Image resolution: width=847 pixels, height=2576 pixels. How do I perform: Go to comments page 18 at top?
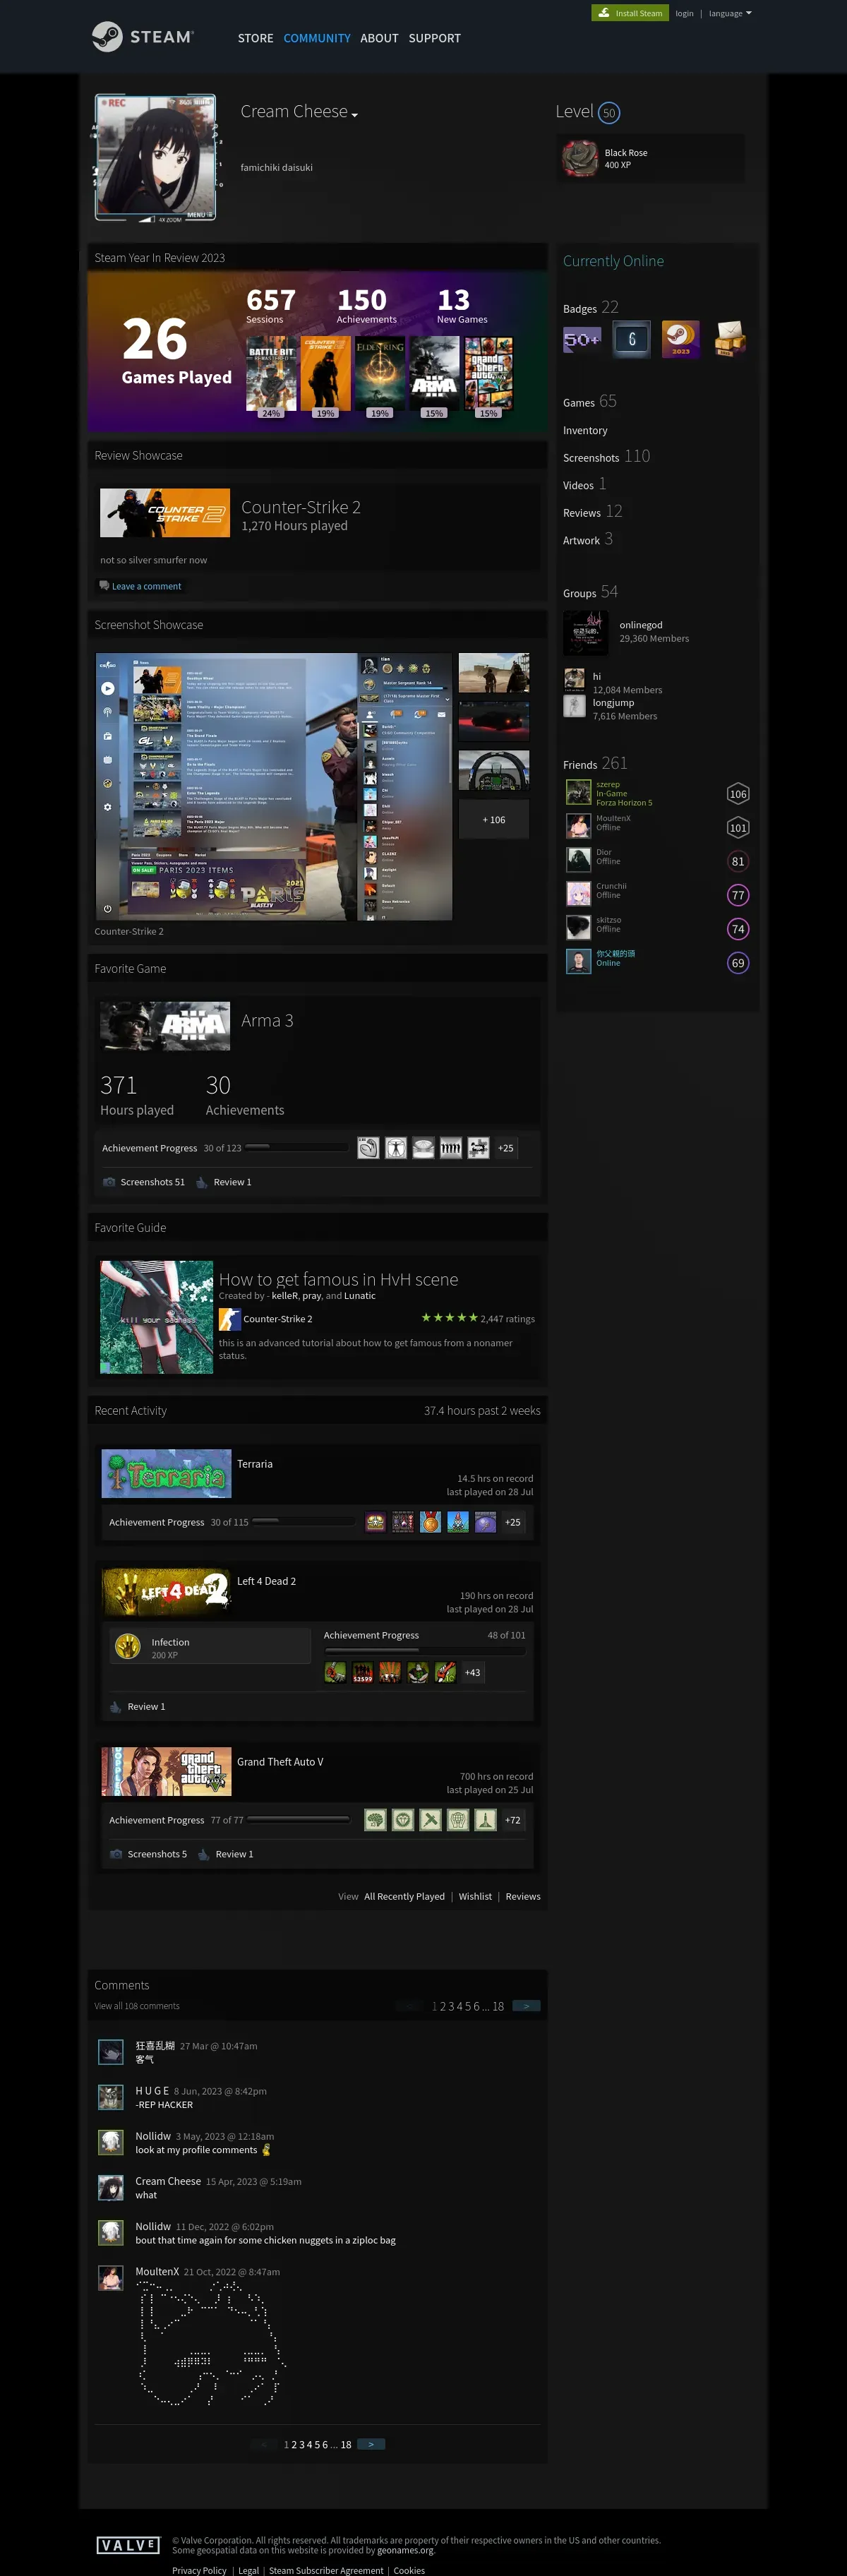pyautogui.click(x=498, y=2006)
